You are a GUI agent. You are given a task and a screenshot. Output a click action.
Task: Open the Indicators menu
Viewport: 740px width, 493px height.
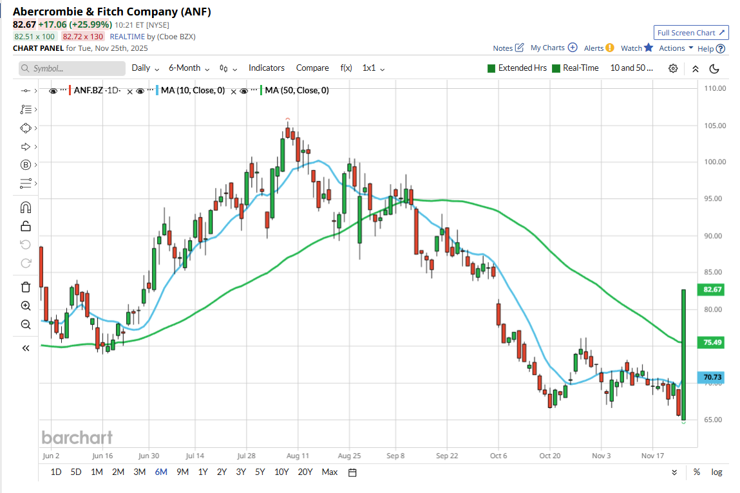267,68
